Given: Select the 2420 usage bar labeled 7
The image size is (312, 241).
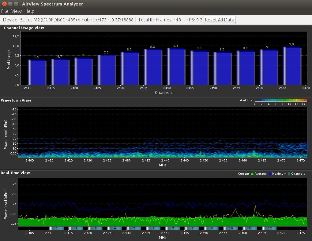Looking at the screenshot, I should pyautogui.click(x=83, y=71).
